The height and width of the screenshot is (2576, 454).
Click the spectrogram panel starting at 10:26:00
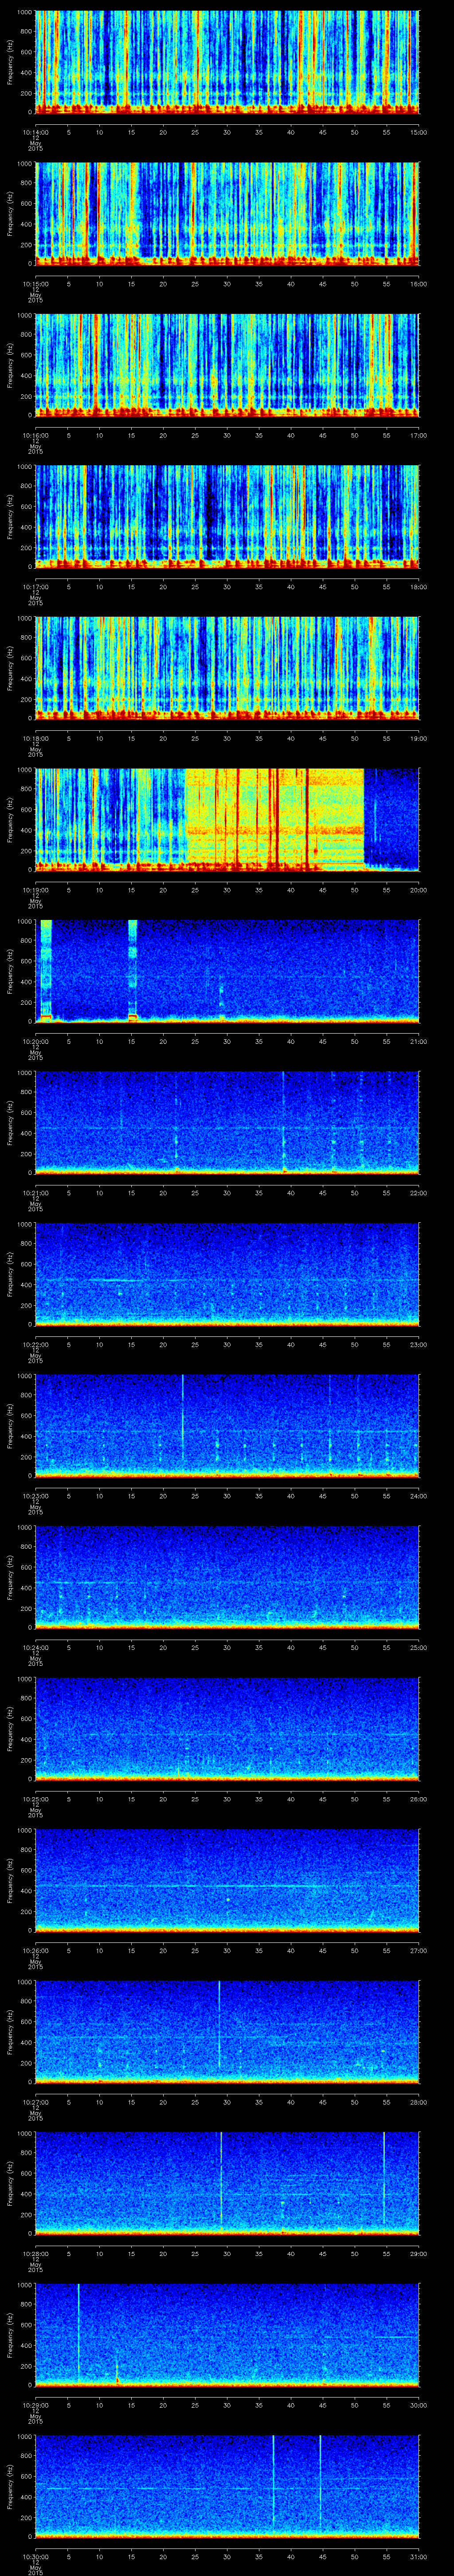click(x=227, y=1880)
